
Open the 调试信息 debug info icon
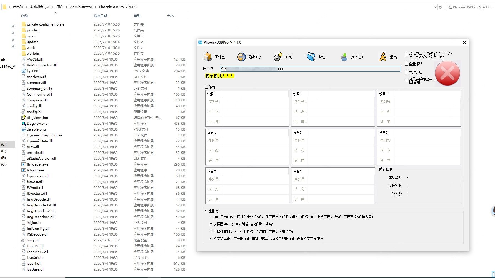tap(242, 57)
